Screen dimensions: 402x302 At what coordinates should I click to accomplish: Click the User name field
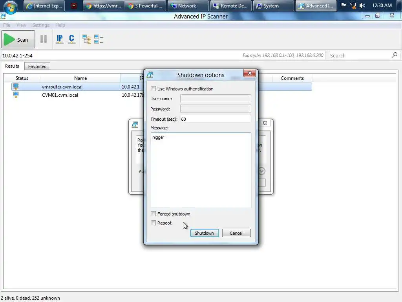[x=216, y=99]
